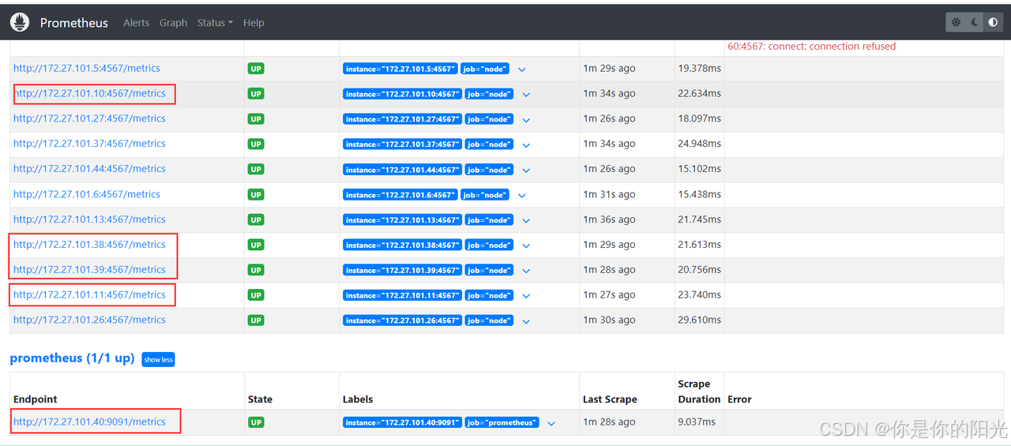Open the Status dropdown menu
The image size is (1011, 446).
215,23
